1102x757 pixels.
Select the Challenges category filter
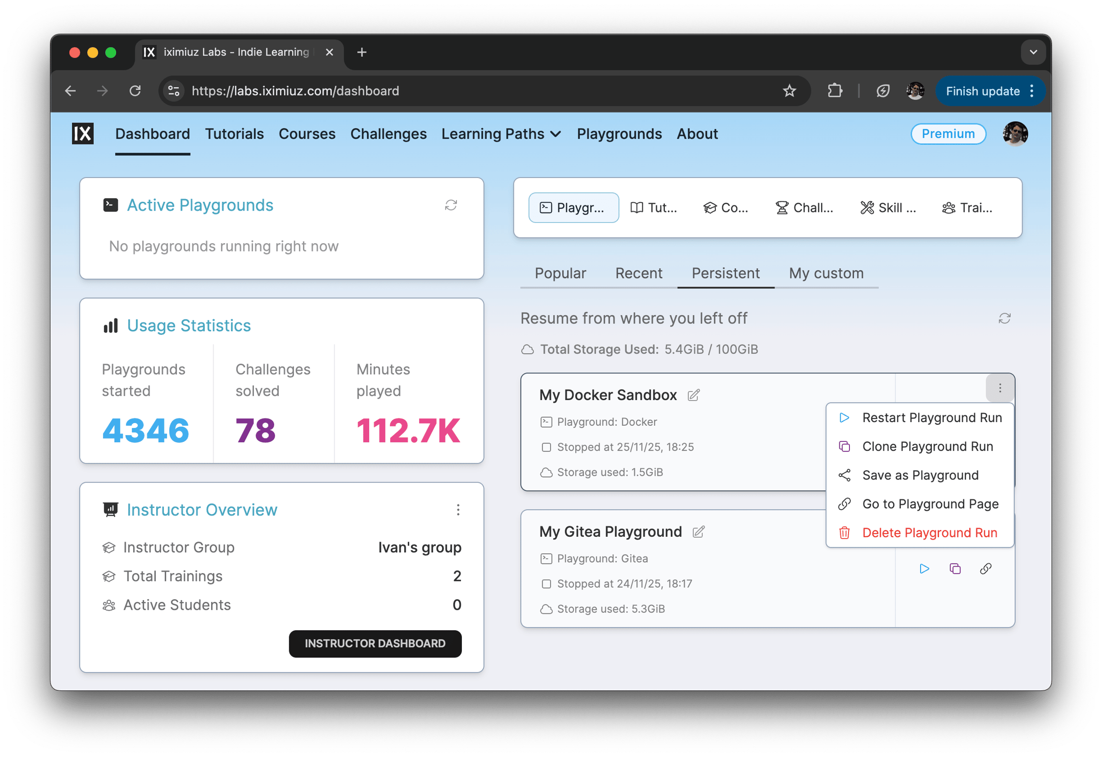click(804, 208)
